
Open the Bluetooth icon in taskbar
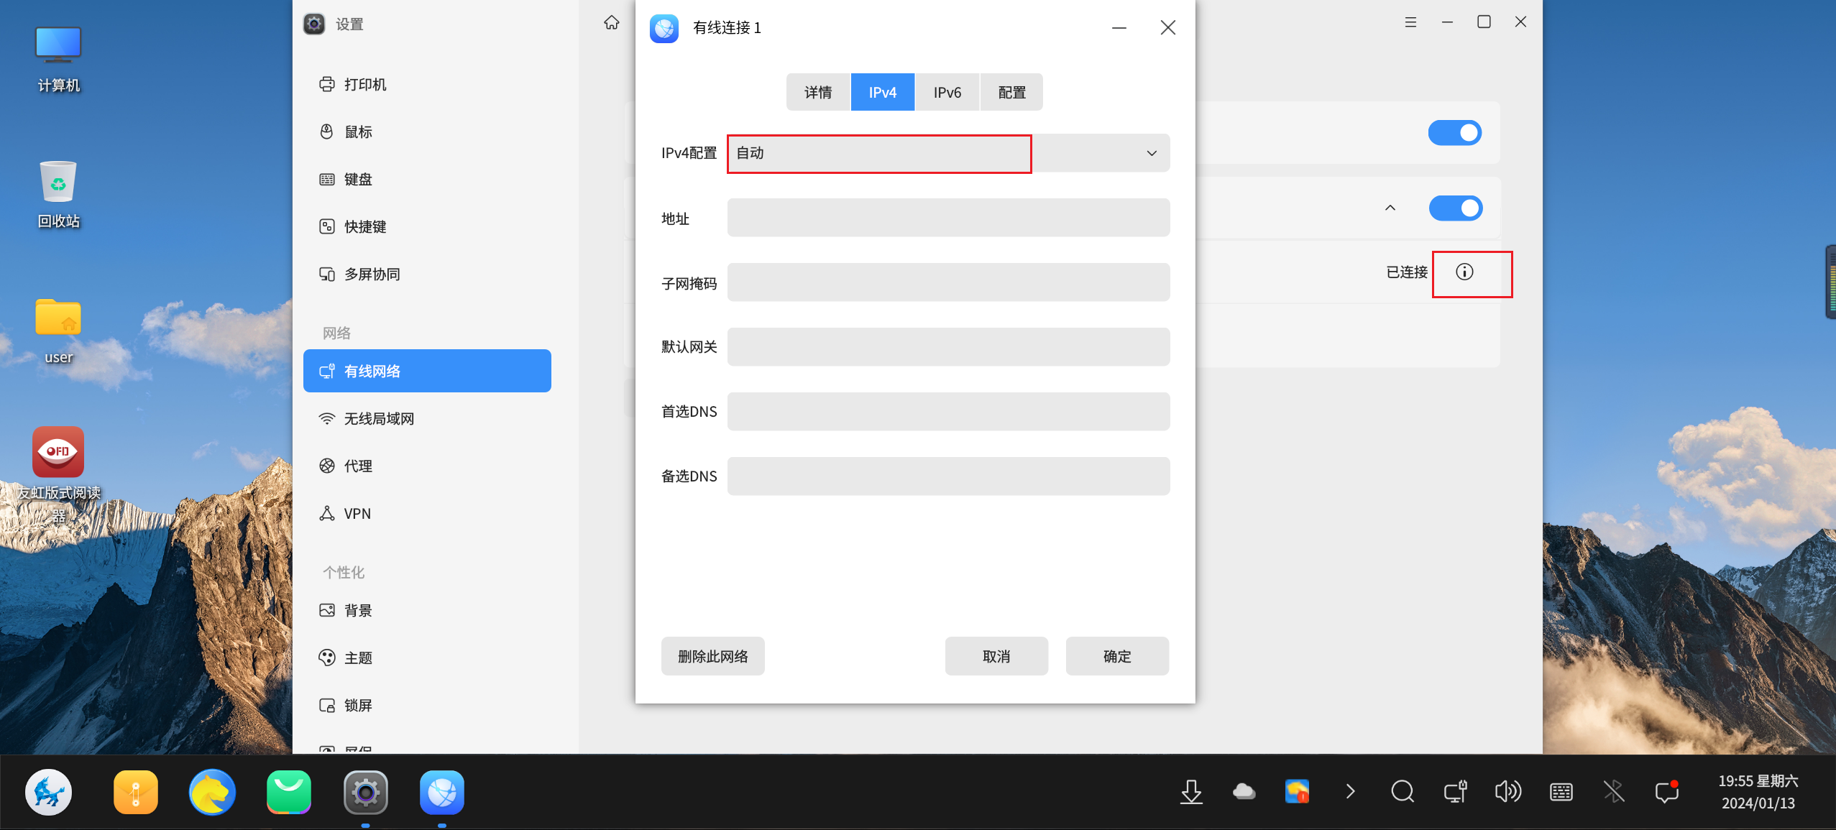[1613, 792]
